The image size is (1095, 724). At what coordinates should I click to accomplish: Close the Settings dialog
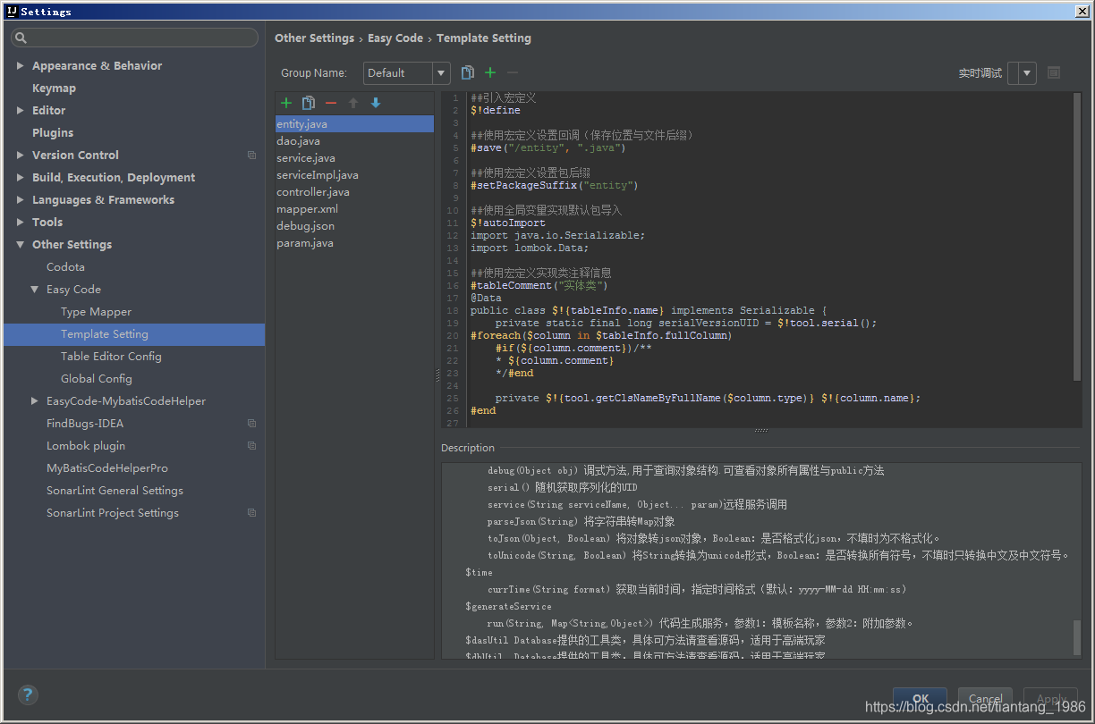pos(1082,11)
